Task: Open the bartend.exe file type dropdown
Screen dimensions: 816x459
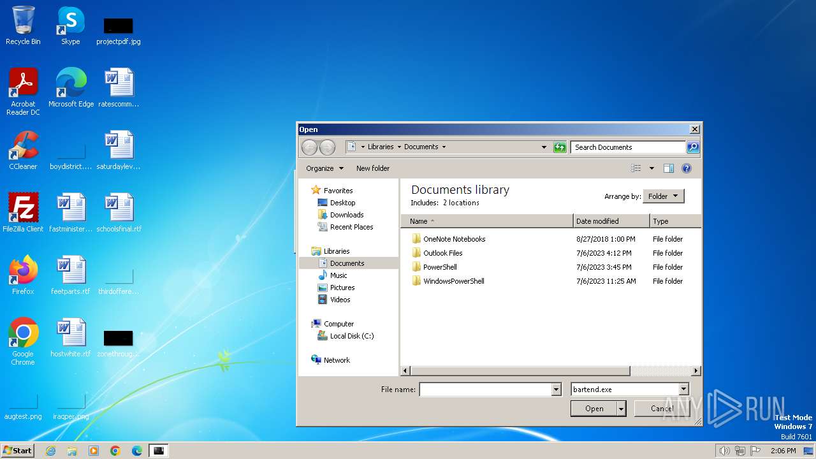Action: click(x=683, y=390)
